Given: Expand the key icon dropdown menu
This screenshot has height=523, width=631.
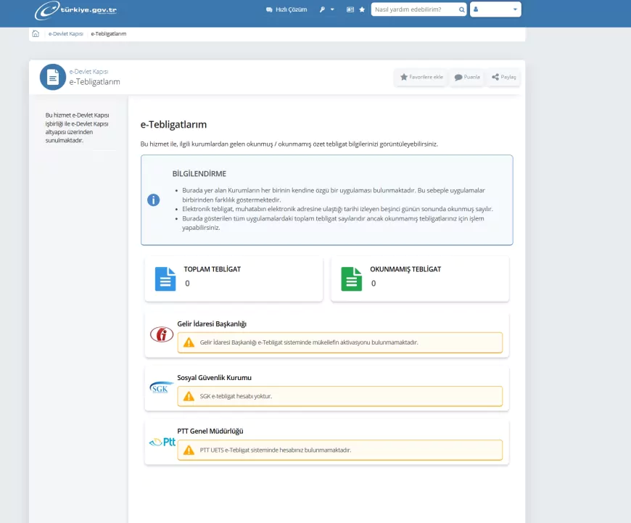Looking at the screenshot, I should pos(326,10).
